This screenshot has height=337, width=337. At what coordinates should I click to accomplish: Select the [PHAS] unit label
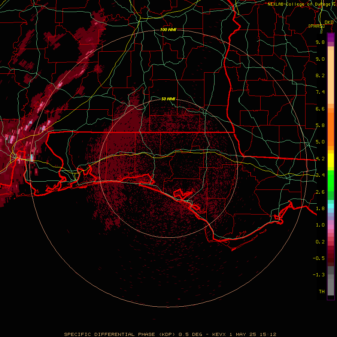pos(316,26)
